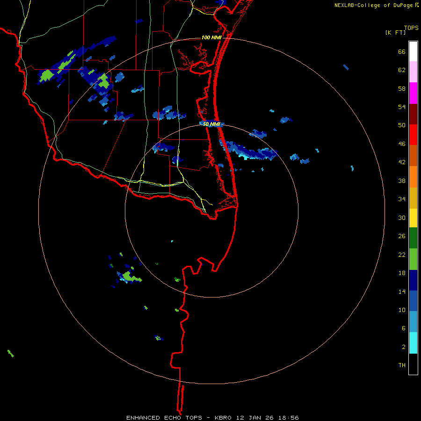The image size is (421, 421).
Task: Click the legend value 66
Action: click(x=402, y=52)
